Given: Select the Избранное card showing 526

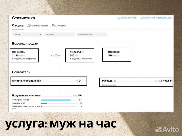Looking at the screenshot, I should click(117, 55).
